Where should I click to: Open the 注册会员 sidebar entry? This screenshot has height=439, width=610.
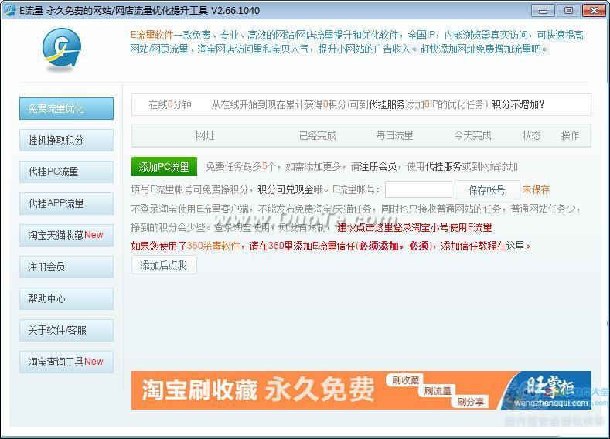66,267
